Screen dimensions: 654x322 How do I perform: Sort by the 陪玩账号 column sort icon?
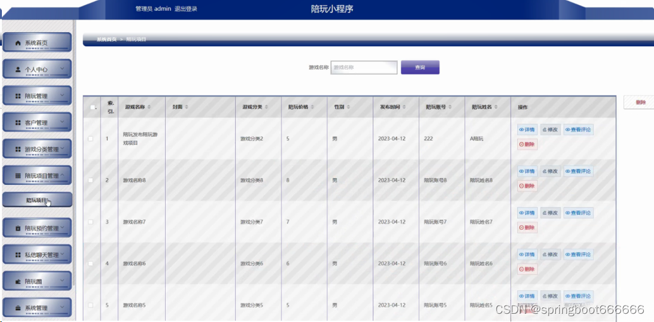pyautogui.click(x=450, y=107)
